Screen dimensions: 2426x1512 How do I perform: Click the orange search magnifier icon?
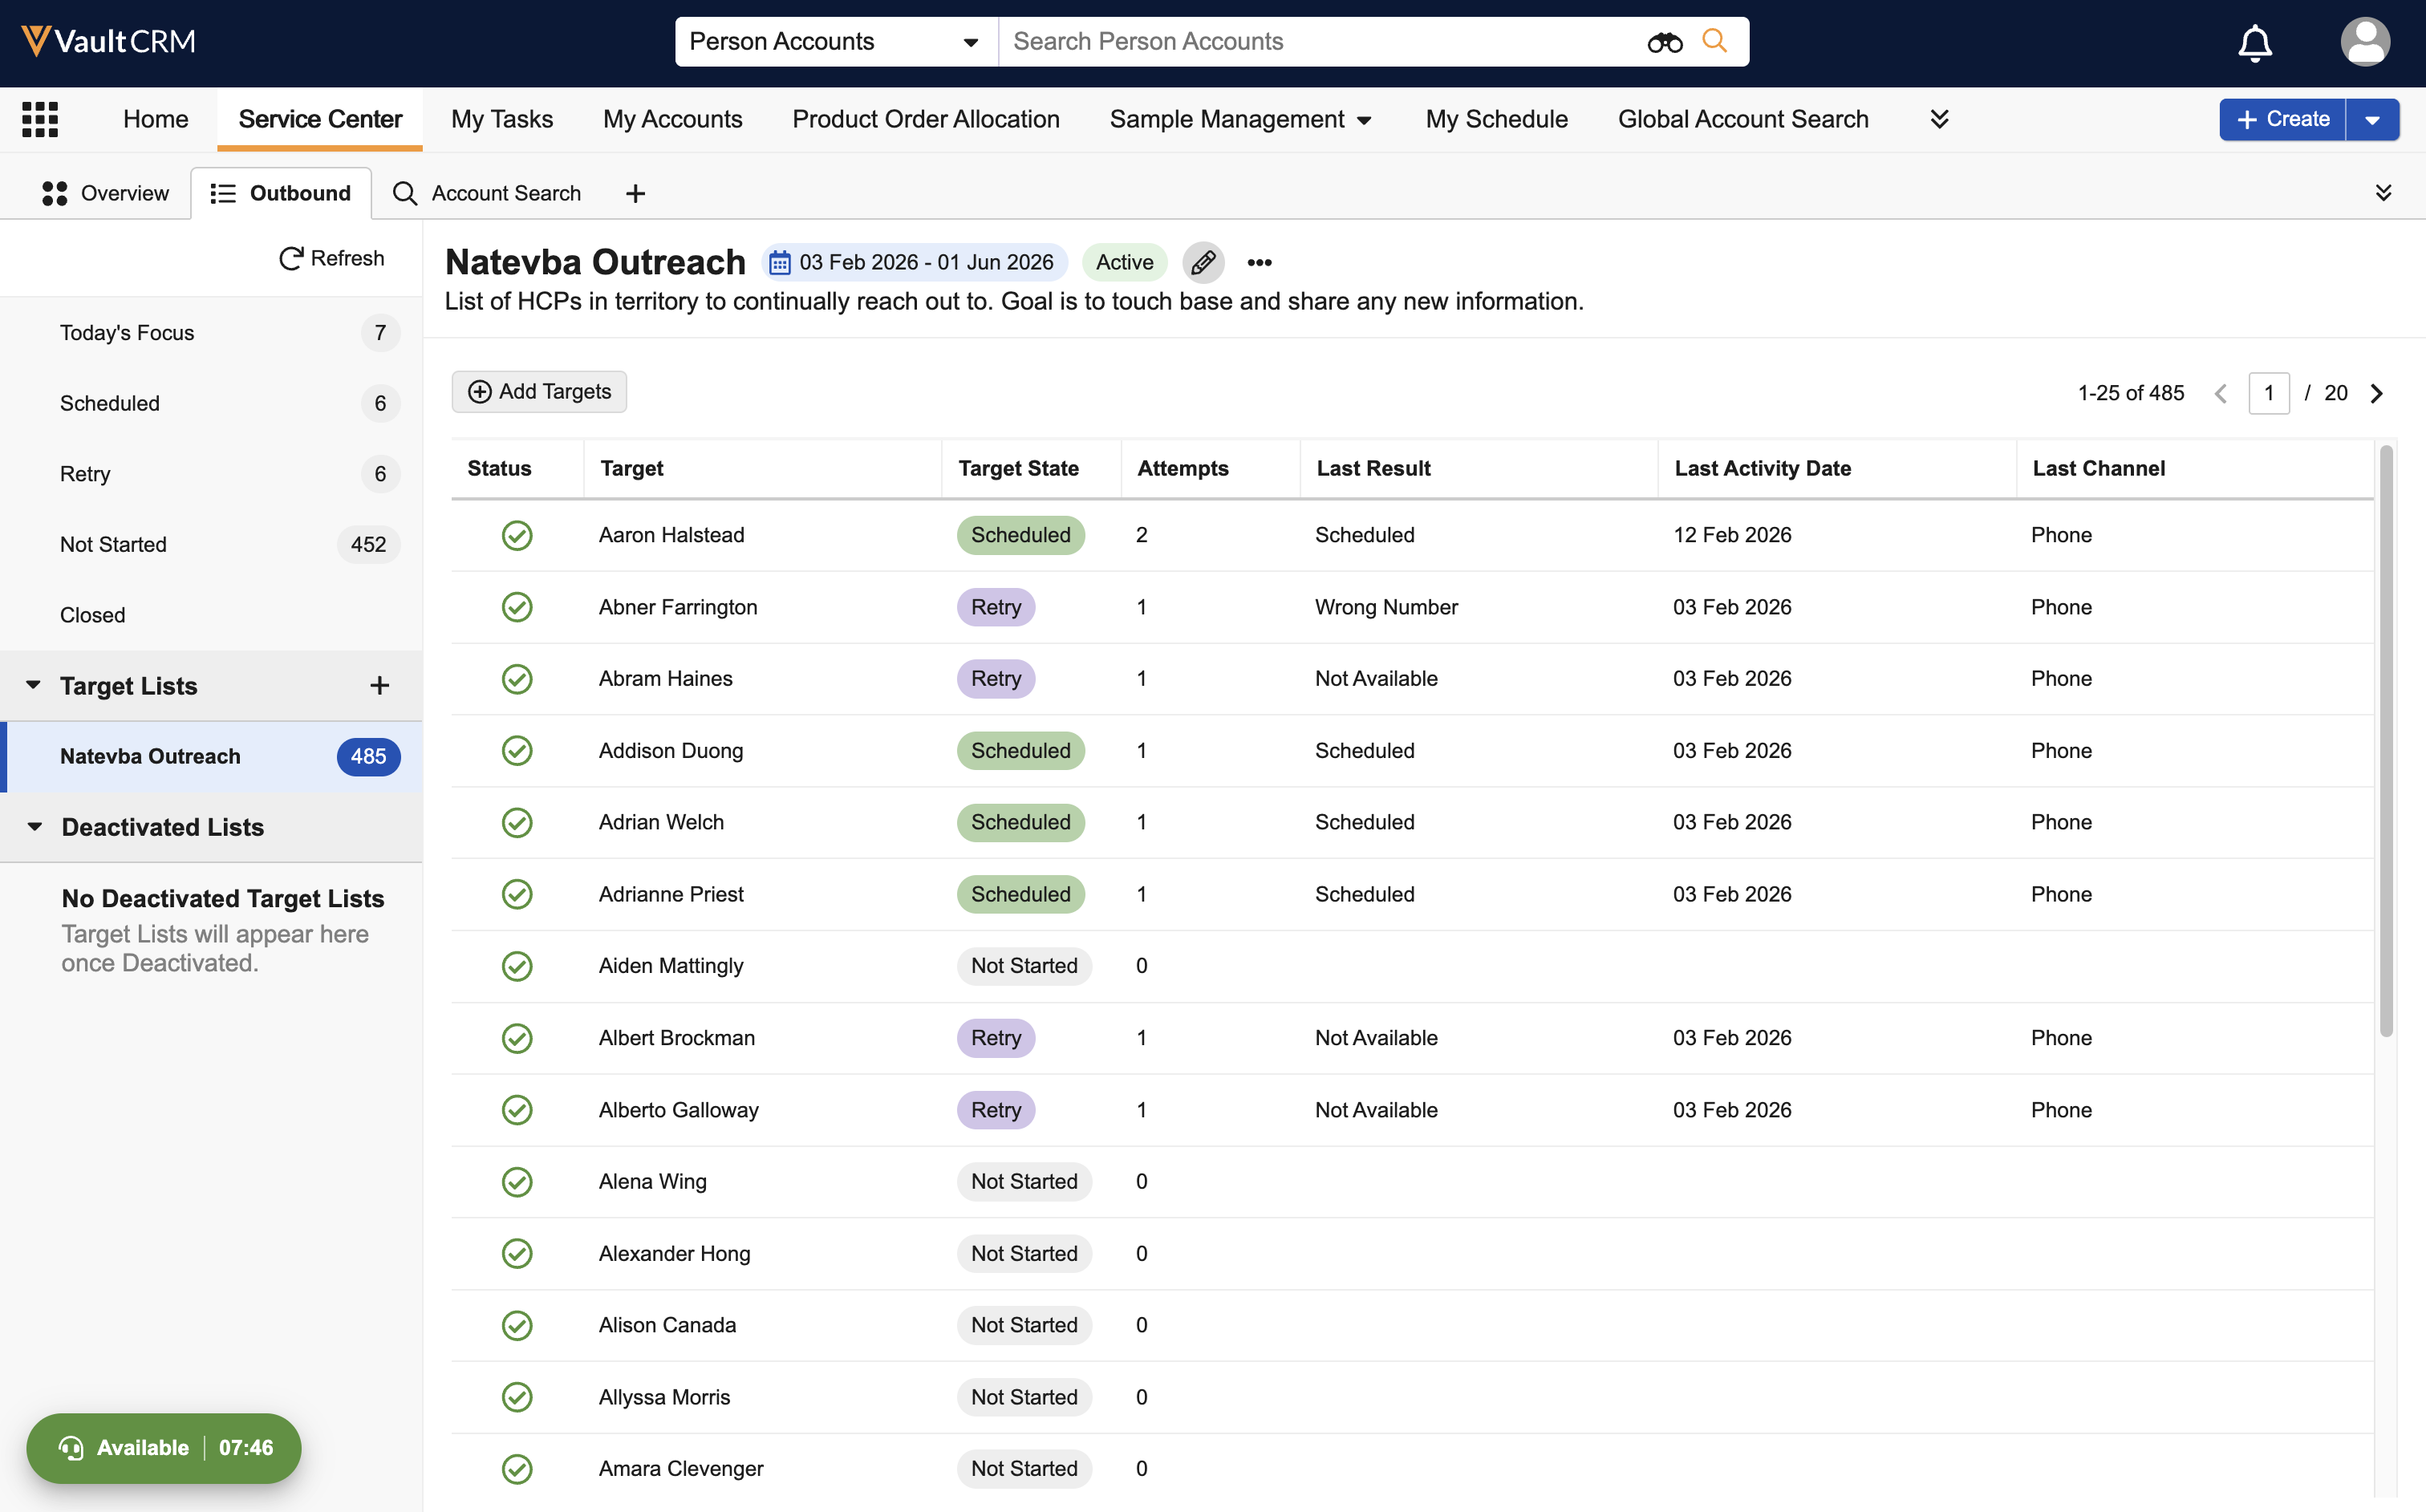[x=1715, y=41]
